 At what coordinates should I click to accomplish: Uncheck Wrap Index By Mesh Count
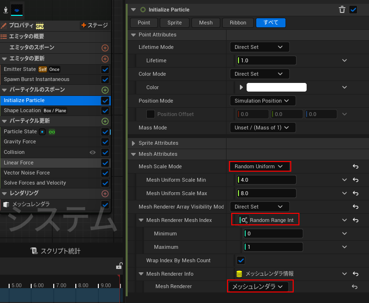[241, 260]
